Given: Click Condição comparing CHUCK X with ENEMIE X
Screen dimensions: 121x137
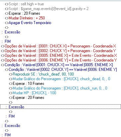Looking at the screenshot, I should (x=57, y=65).
